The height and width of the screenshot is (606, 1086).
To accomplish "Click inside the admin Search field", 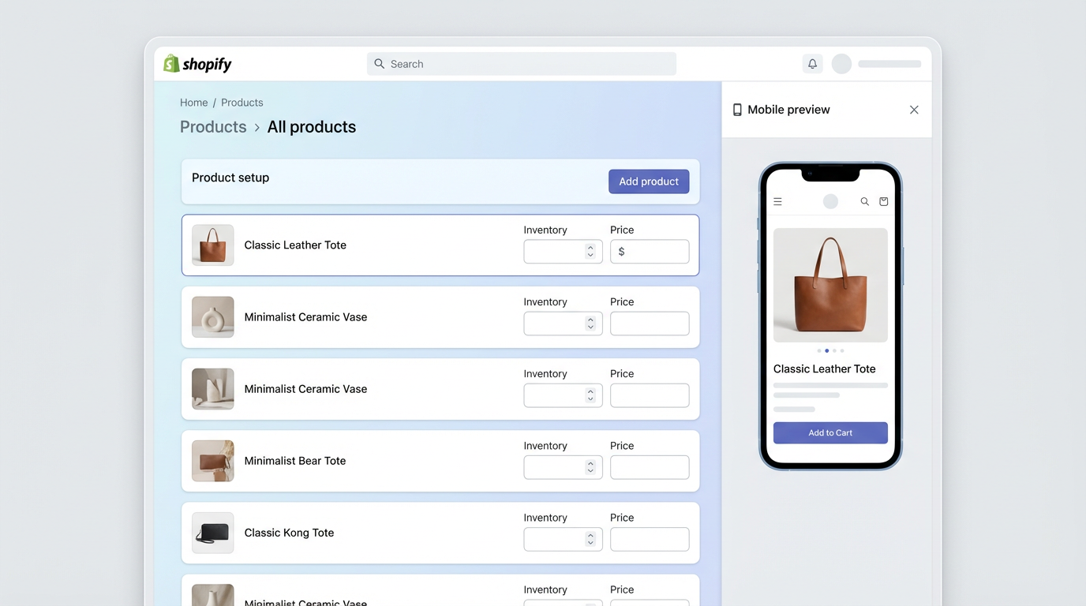I will point(521,63).
